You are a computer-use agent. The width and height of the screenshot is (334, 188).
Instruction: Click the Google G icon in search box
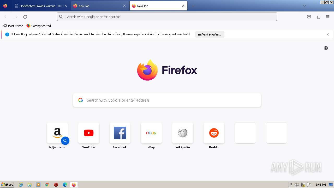click(81, 100)
